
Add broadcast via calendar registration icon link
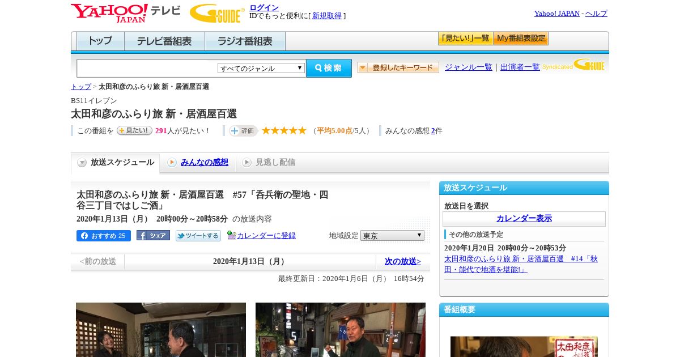tap(262, 236)
